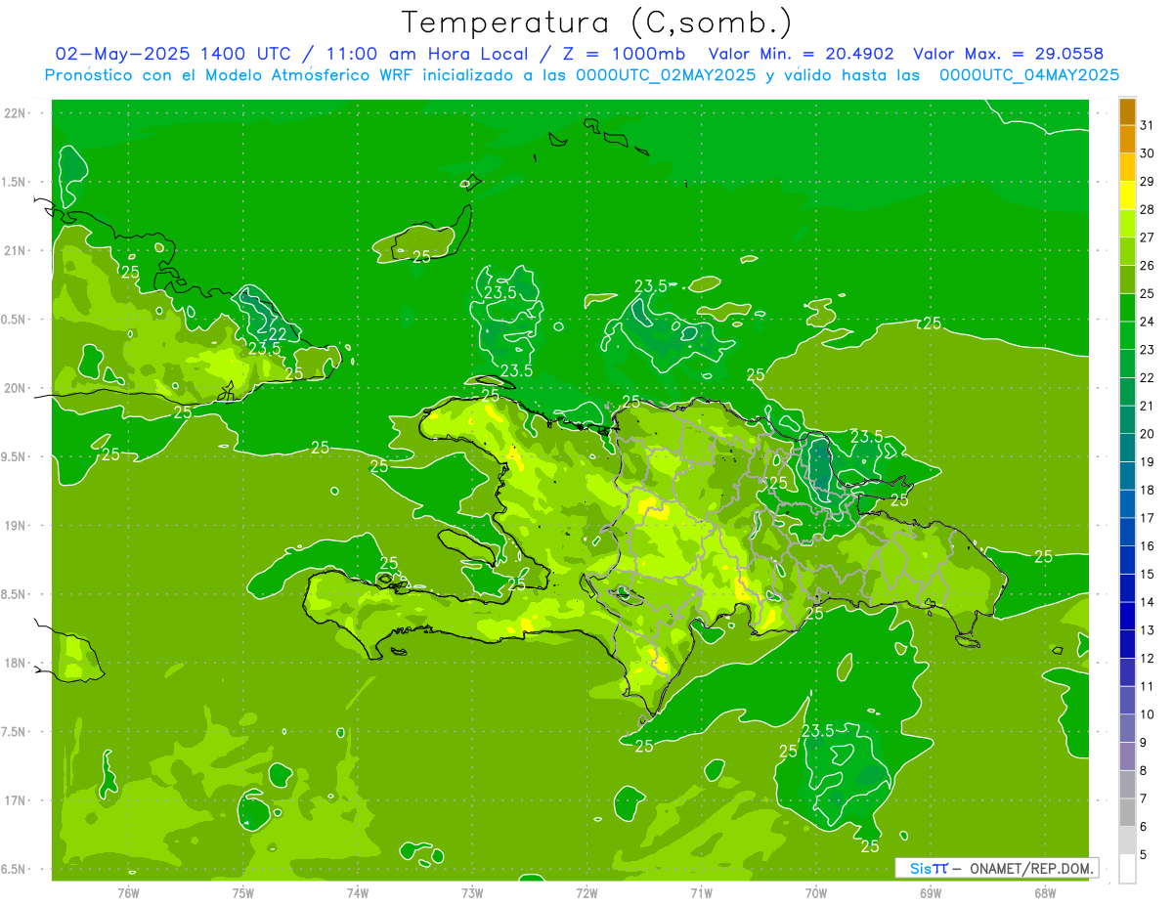Select the 'Valor Max. = 29.0558' value
1173x906 pixels.
(x=1008, y=54)
